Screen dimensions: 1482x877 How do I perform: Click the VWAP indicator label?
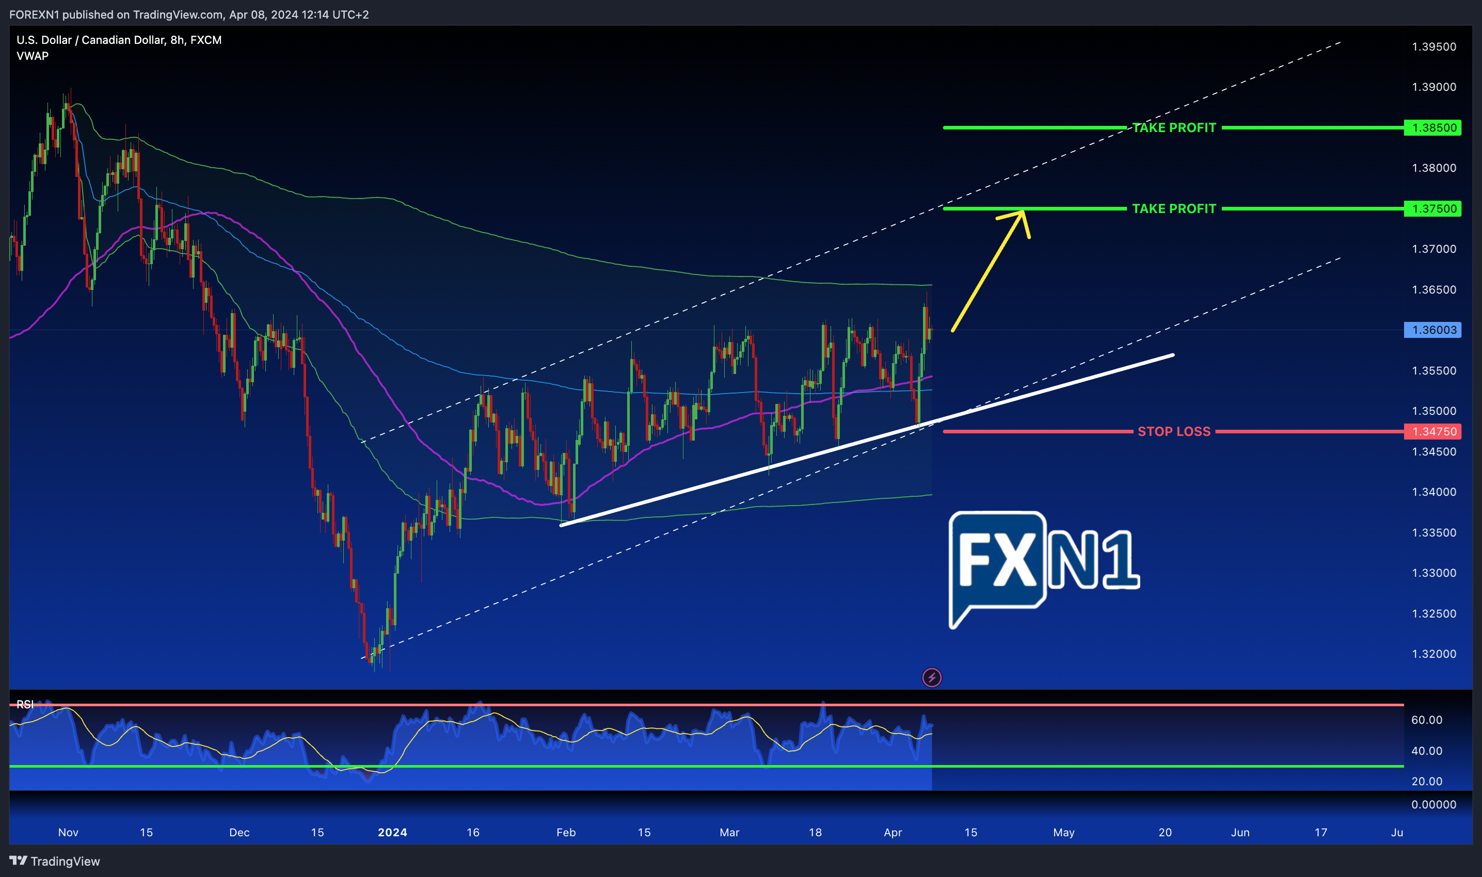tap(33, 56)
